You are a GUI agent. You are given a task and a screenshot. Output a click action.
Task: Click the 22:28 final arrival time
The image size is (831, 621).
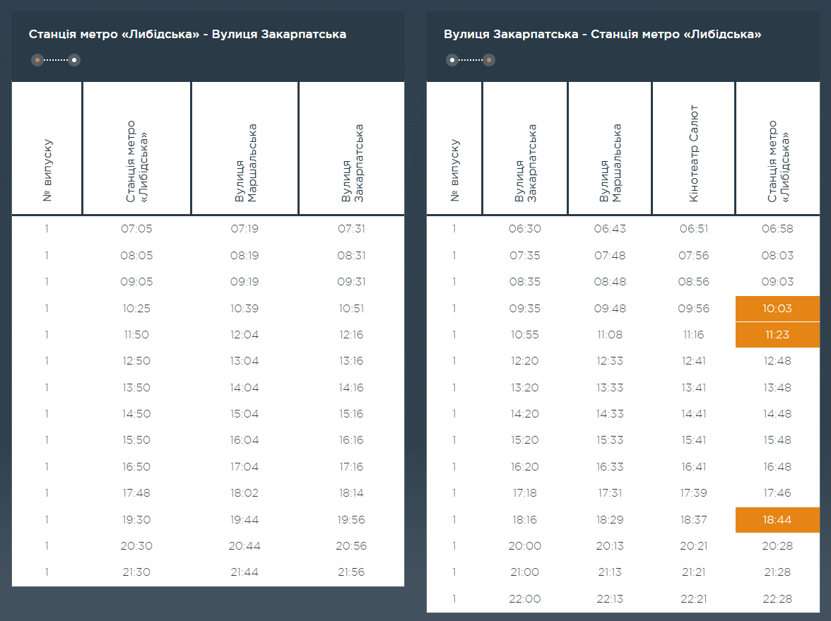pos(777,599)
